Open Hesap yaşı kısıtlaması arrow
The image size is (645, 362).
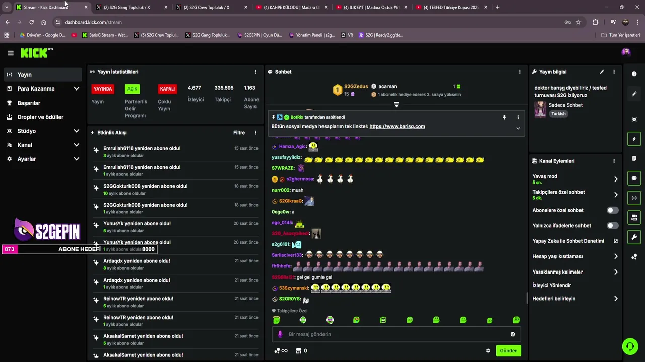pyautogui.click(x=616, y=256)
